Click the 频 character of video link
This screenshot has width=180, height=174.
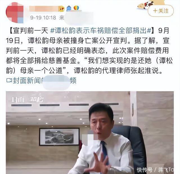click(73, 80)
